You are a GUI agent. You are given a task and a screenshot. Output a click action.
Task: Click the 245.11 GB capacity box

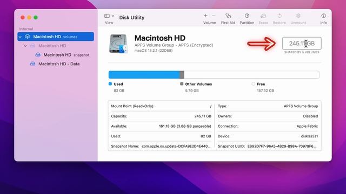[x=302, y=43]
